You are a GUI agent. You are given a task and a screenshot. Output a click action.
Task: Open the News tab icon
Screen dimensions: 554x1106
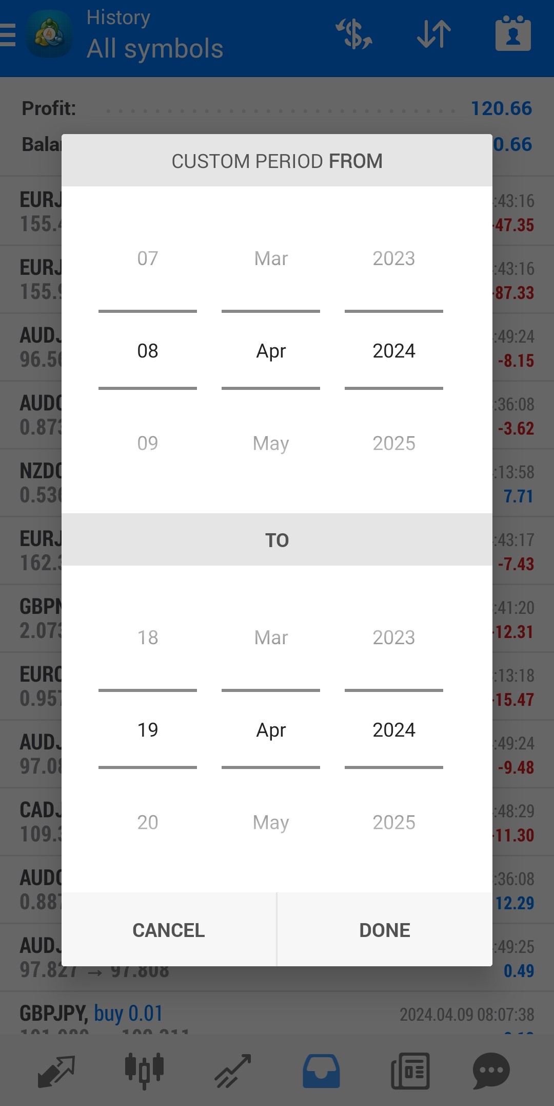click(410, 1071)
